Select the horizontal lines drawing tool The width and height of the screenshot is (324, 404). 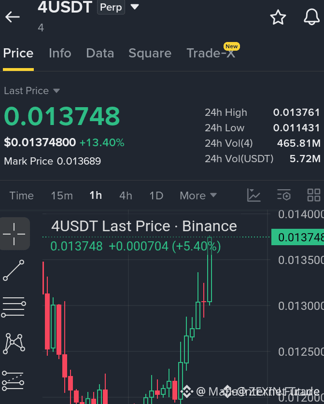click(14, 307)
